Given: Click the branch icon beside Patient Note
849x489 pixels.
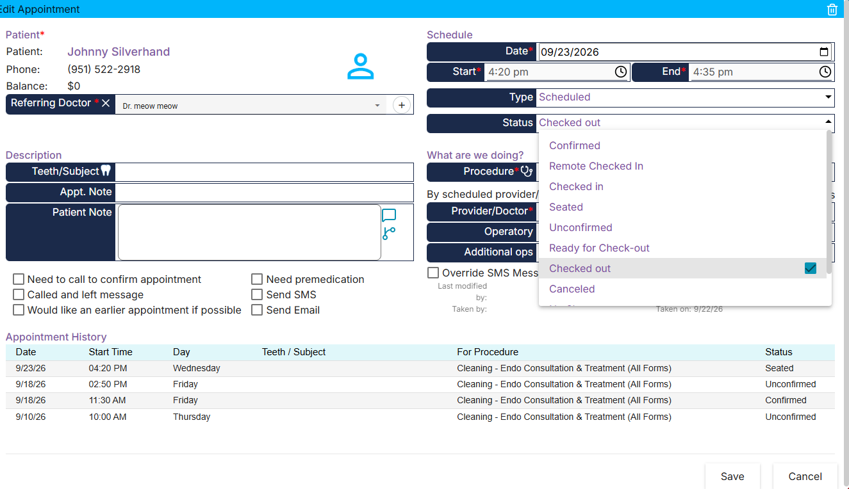Looking at the screenshot, I should point(389,234).
